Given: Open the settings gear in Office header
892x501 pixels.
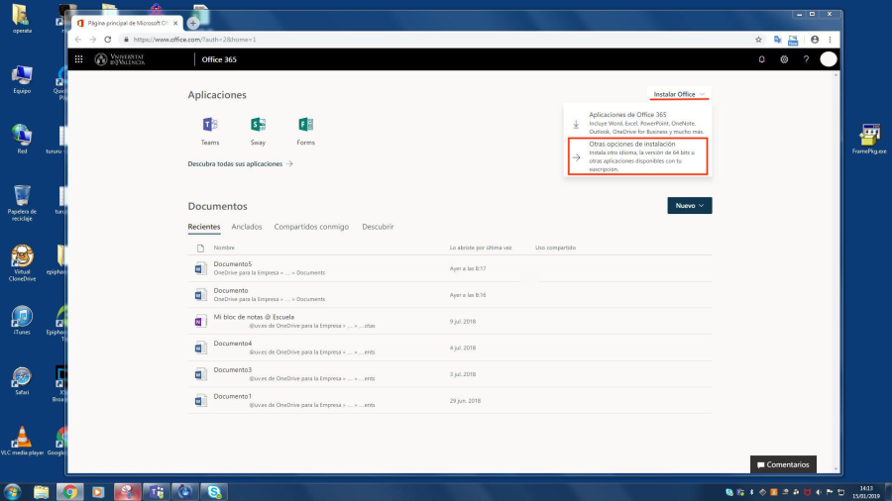Looking at the screenshot, I should (784, 59).
